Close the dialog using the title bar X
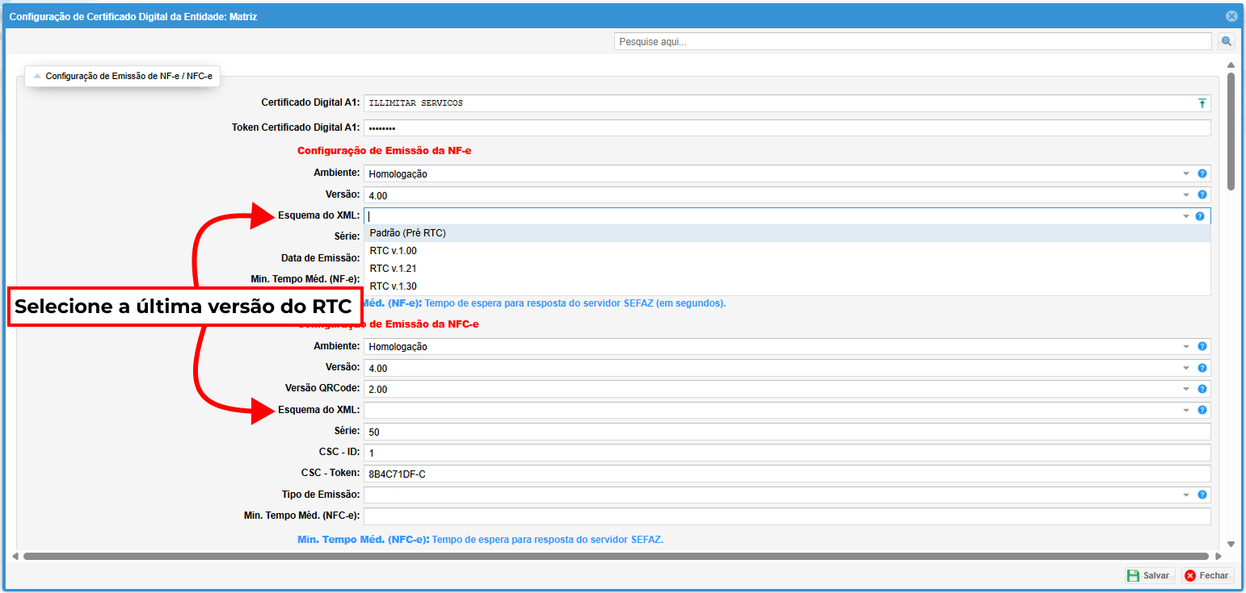Viewport: 1246px width, 593px height. coord(1231,16)
